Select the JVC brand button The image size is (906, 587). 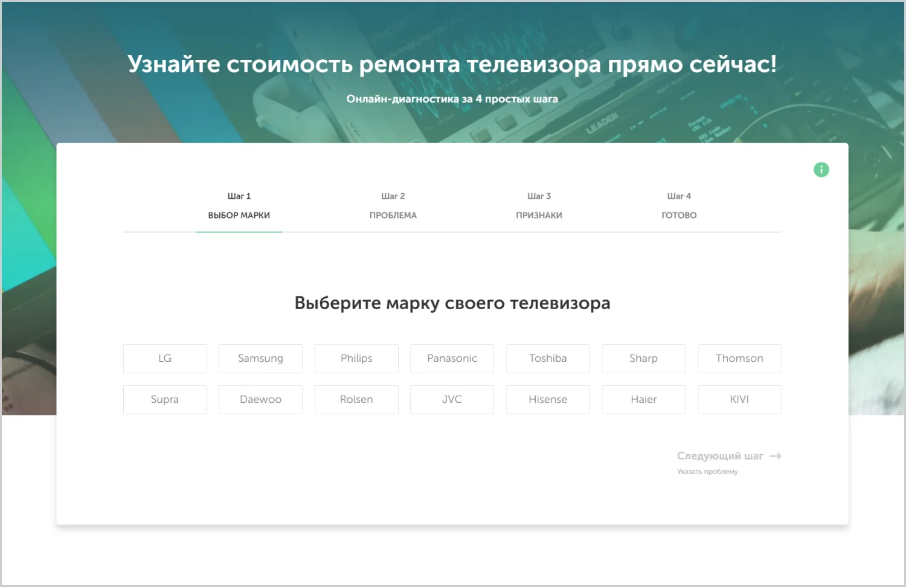pyautogui.click(x=452, y=400)
